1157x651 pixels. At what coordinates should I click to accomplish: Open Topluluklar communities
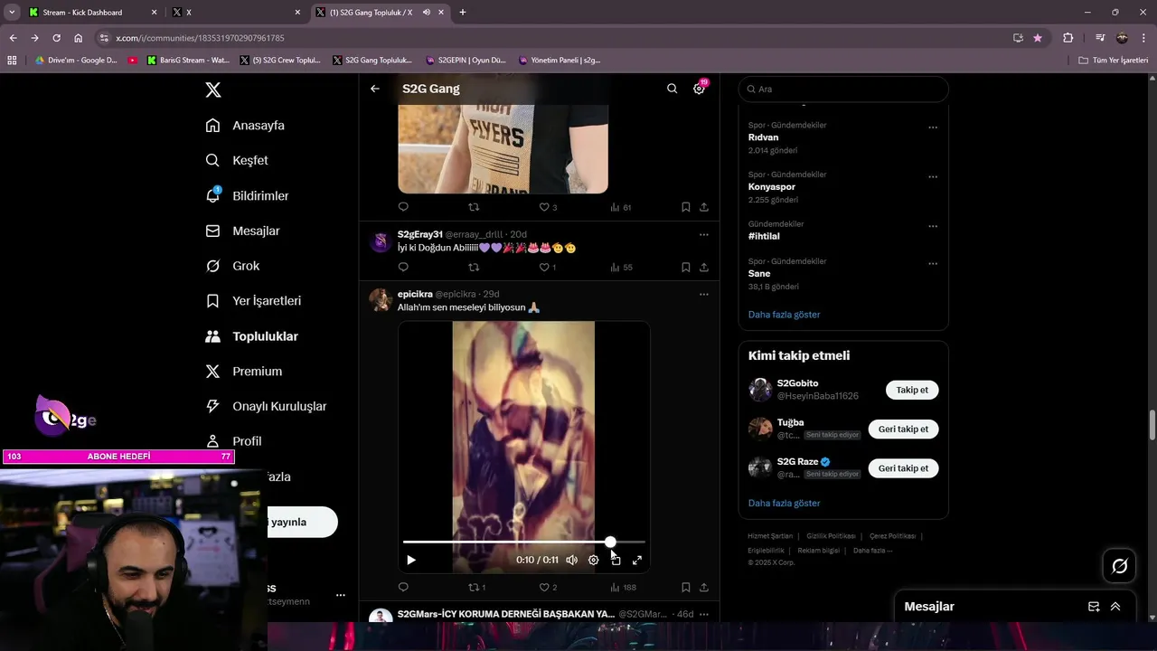[x=251, y=336]
